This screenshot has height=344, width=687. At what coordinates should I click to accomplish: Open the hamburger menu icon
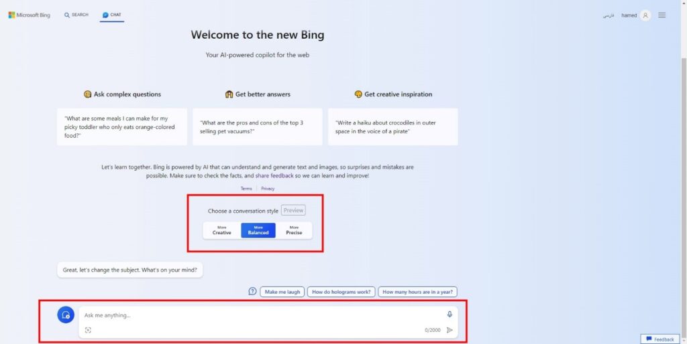tap(662, 15)
